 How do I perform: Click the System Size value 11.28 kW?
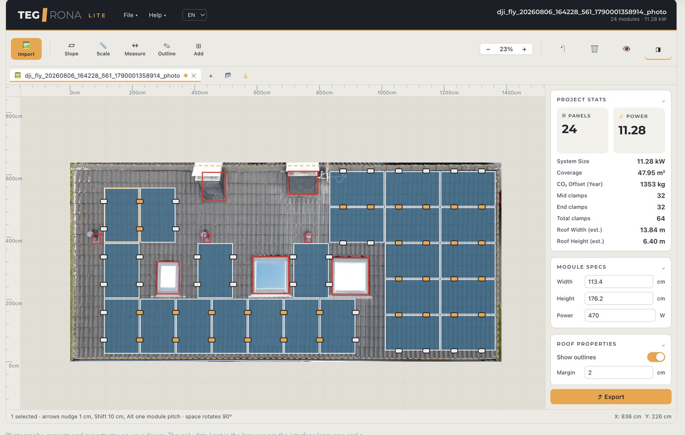coord(651,161)
